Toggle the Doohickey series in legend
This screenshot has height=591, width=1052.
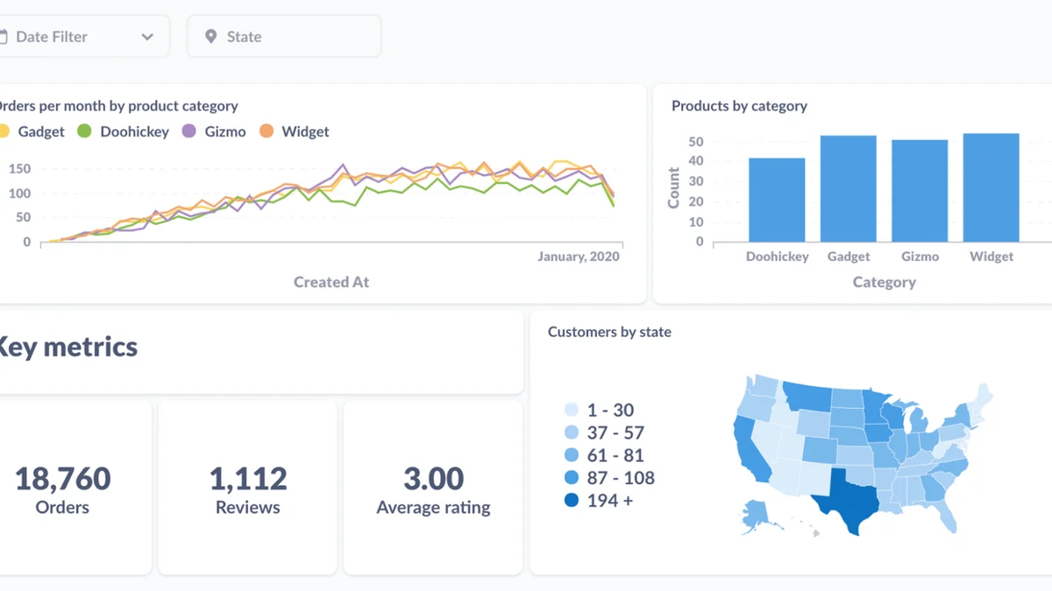(x=124, y=131)
